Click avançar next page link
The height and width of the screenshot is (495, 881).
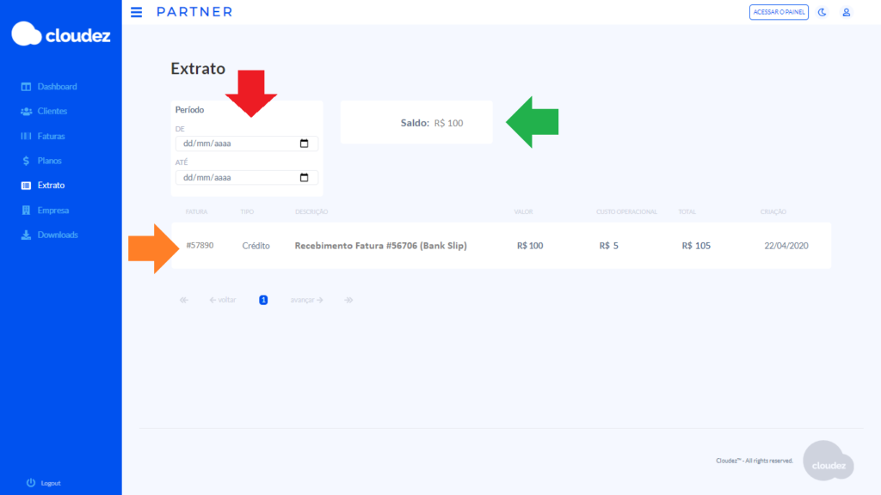point(306,300)
